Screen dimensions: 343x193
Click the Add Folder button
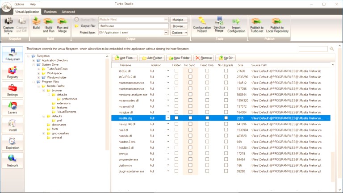[x=152, y=58]
